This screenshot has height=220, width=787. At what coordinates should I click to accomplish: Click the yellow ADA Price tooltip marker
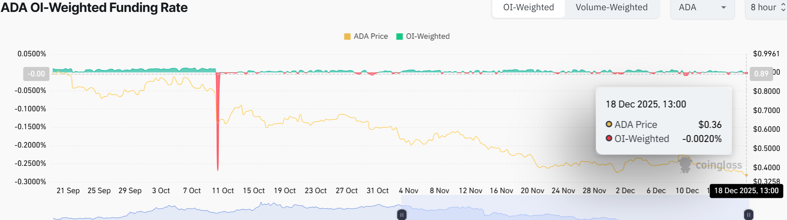pos(609,124)
